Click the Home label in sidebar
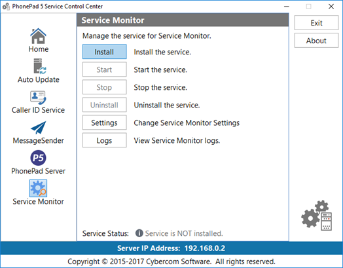The image size is (343, 268). click(x=39, y=49)
